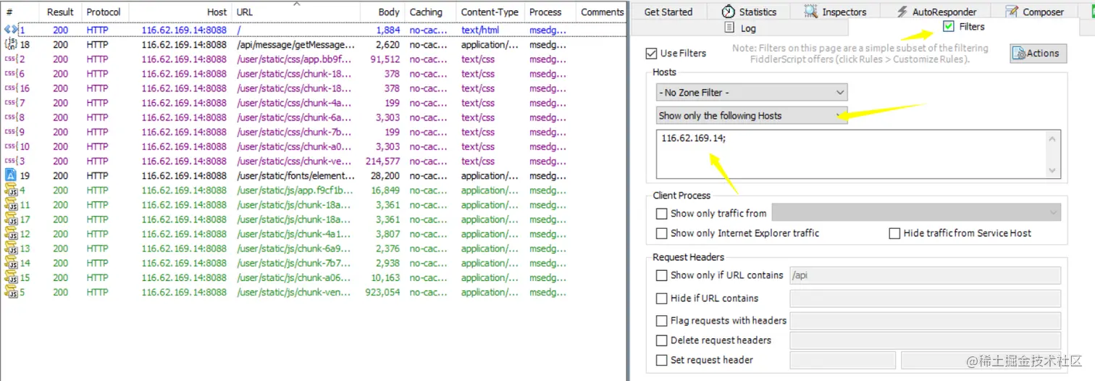Enable Flag requests with headers

click(661, 320)
